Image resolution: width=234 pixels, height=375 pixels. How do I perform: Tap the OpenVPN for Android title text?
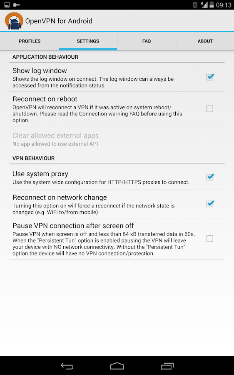[x=59, y=21]
